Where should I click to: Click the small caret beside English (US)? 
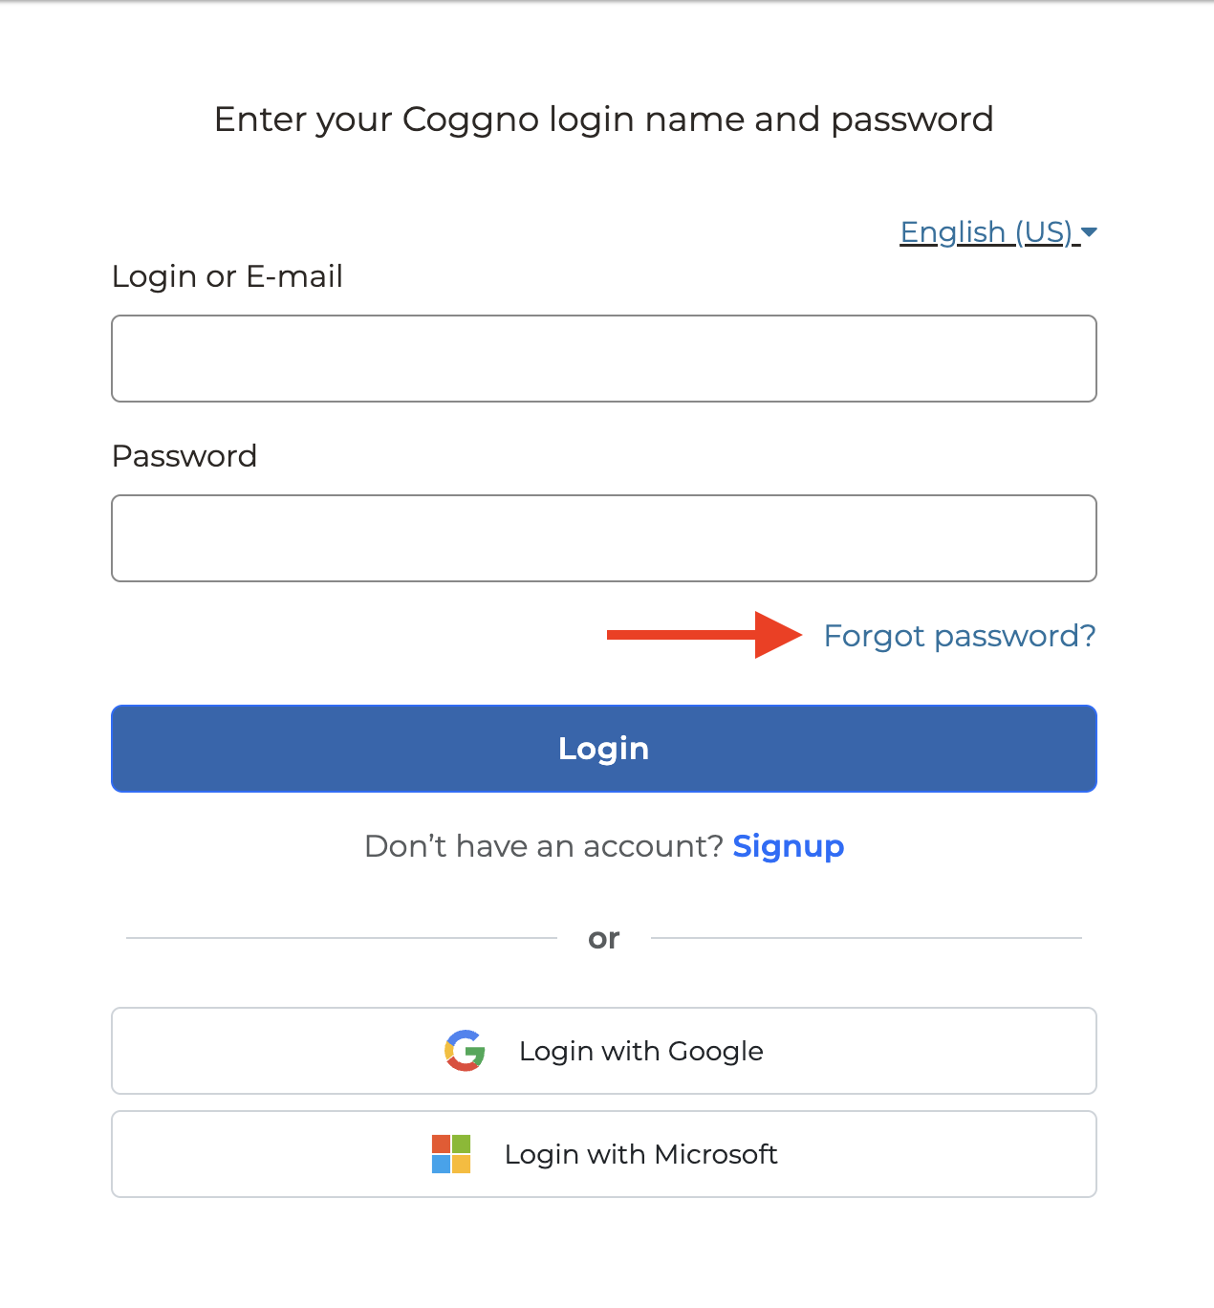pyautogui.click(x=1089, y=232)
